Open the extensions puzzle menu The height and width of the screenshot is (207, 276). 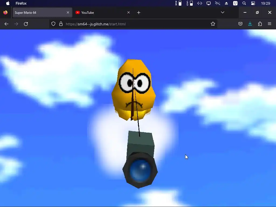[x=260, y=24]
